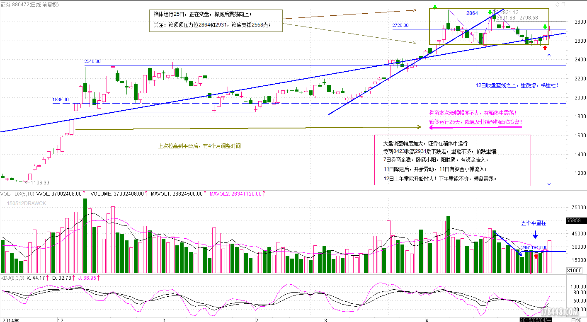Click the 2340.80 price level label
Image resolution: width=587 pixels, height=322 pixels.
(92, 61)
